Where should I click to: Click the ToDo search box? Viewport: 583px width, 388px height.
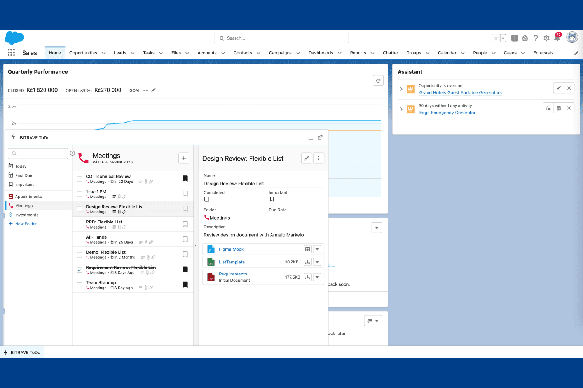click(38, 154)
